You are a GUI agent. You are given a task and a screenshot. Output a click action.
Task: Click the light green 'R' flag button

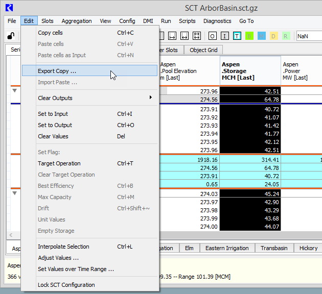286,36
